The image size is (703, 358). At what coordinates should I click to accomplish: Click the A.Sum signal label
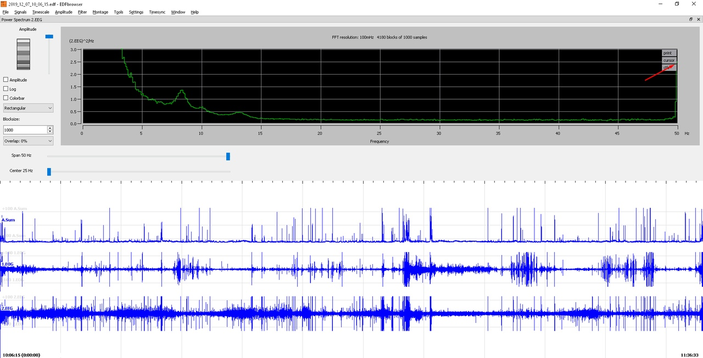click(x=8, y=220)
